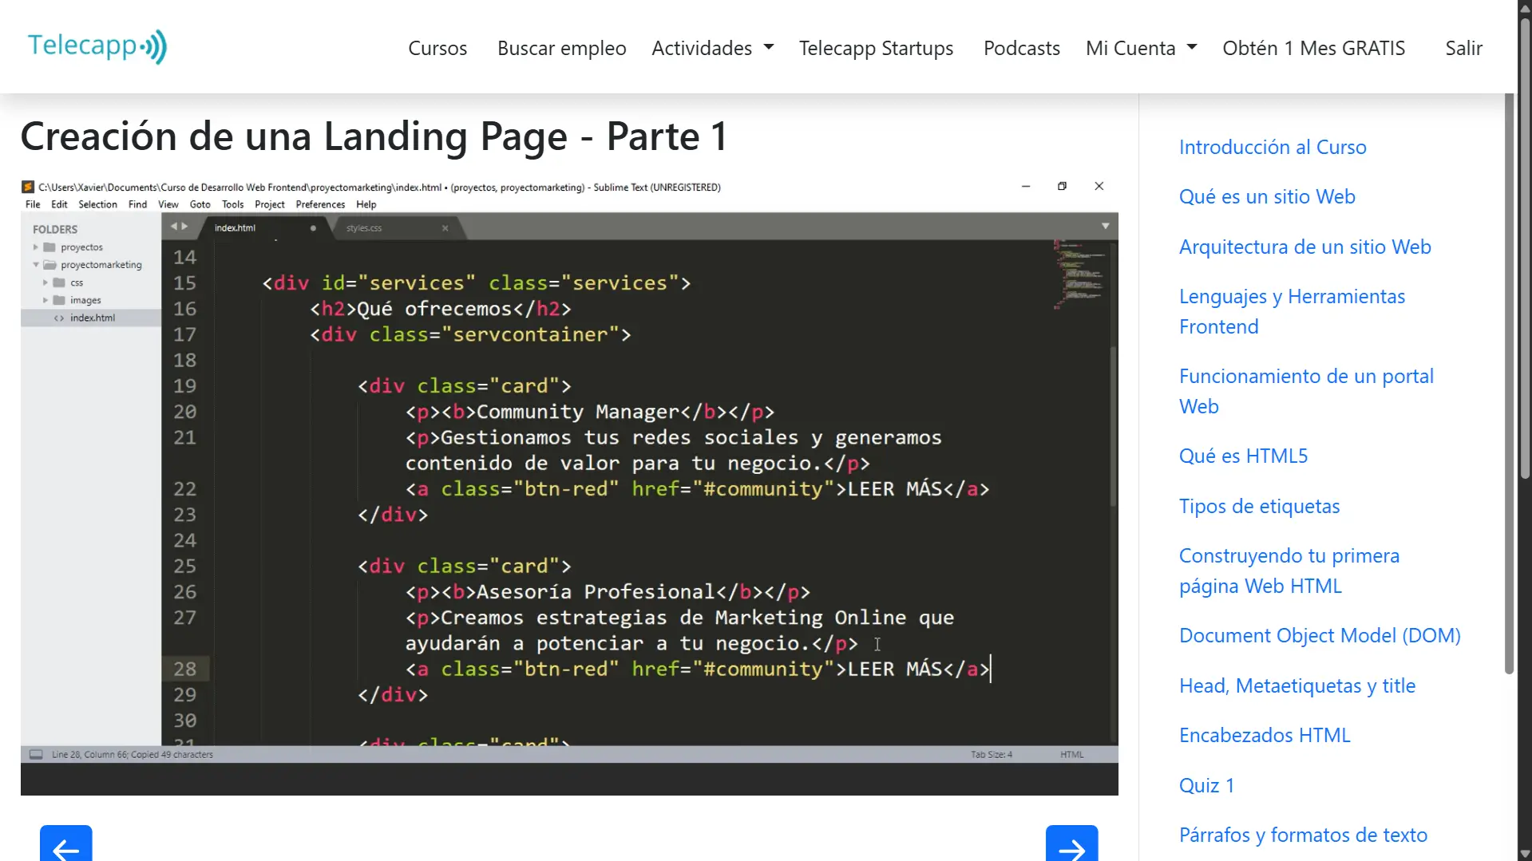Click the right tab-scroll chevron in the editor
Viewport: 1532px width, 861px height.
[184, 226]
